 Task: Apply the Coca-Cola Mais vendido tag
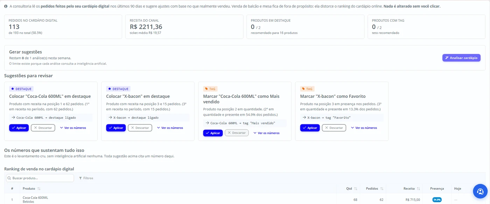tap(213, 133)
